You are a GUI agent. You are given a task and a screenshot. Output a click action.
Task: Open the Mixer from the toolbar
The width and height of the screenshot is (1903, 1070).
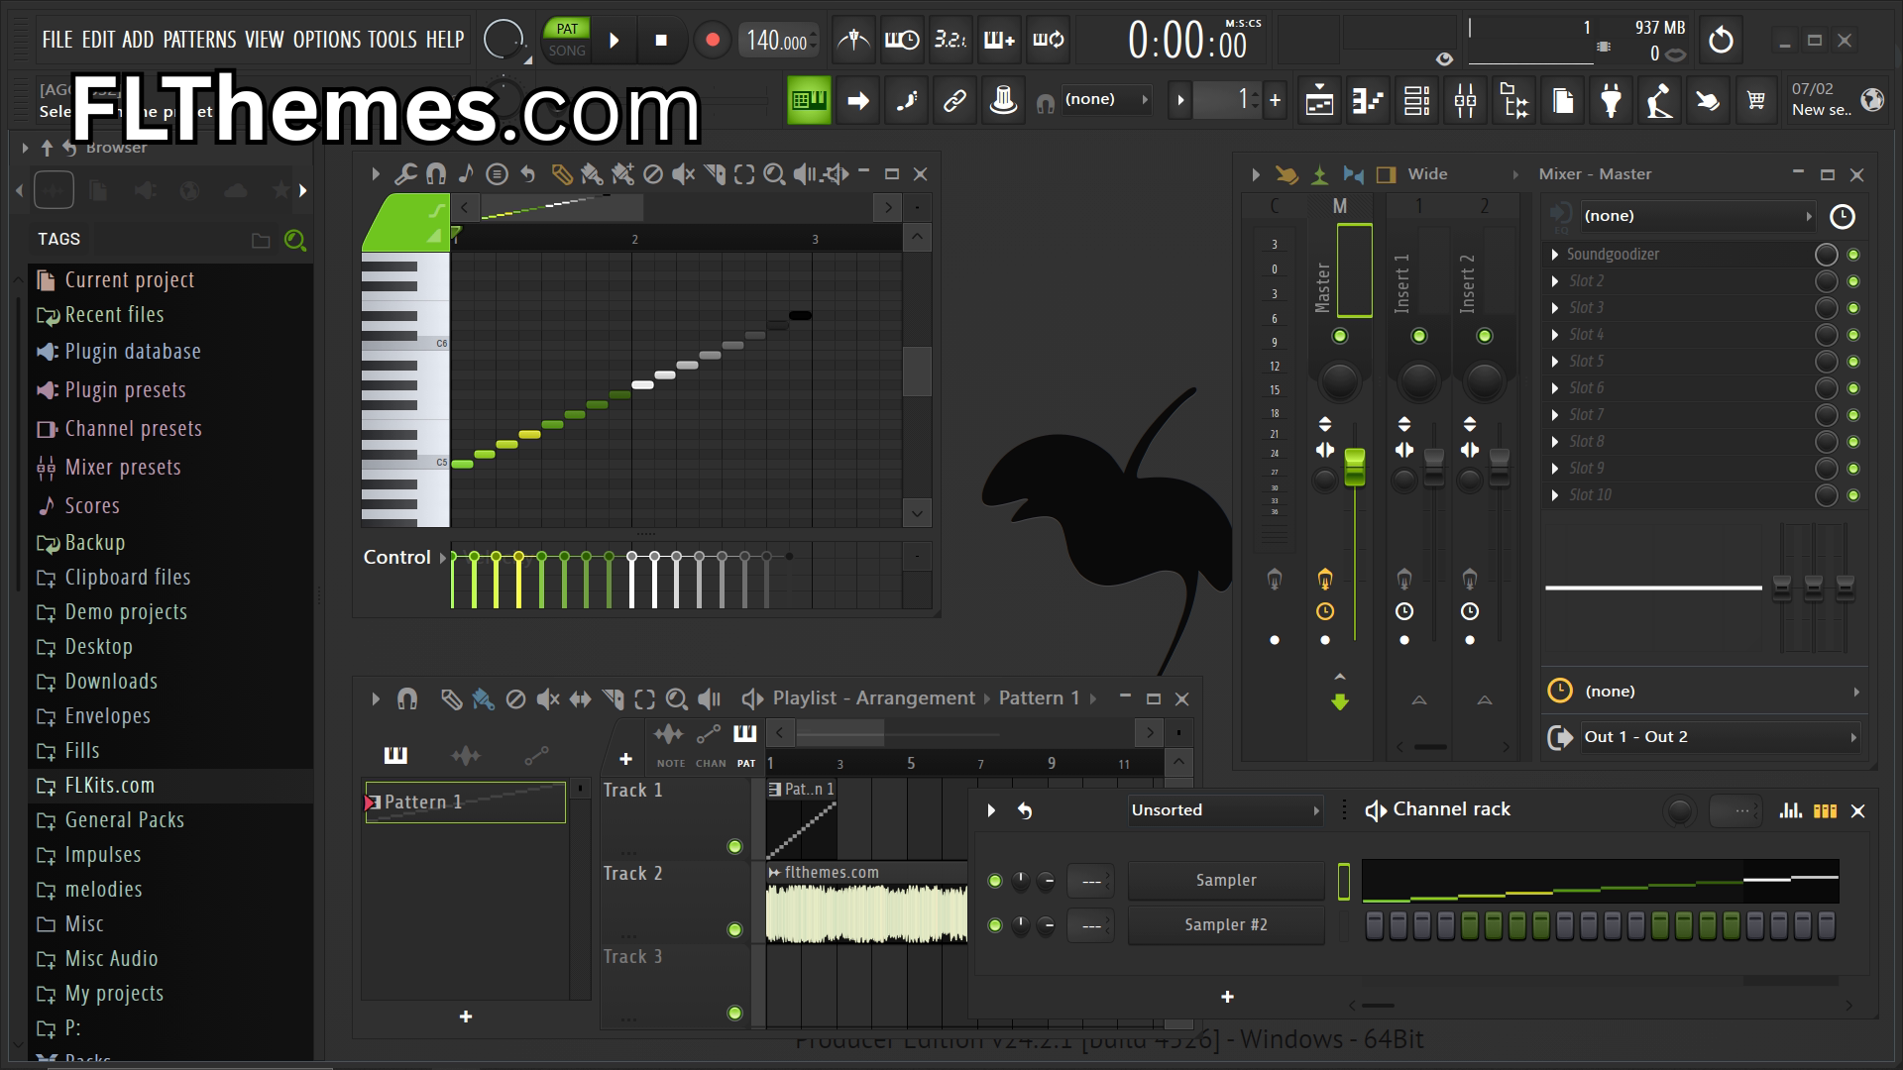(x=1465, y=100)
